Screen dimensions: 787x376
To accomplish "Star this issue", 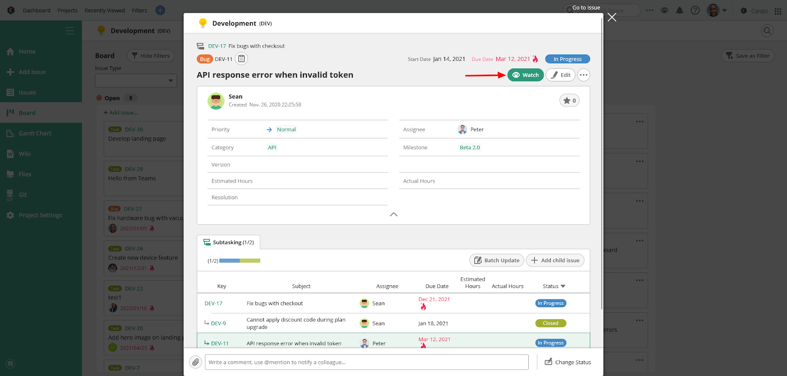I will click(x=569, y=101).
